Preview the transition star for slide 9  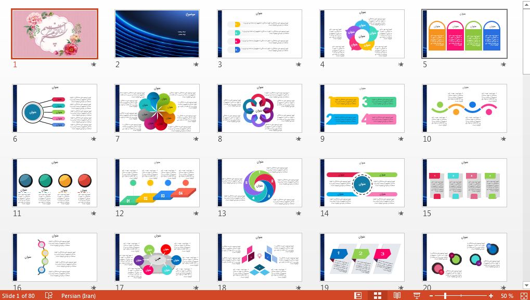[400, 139]
